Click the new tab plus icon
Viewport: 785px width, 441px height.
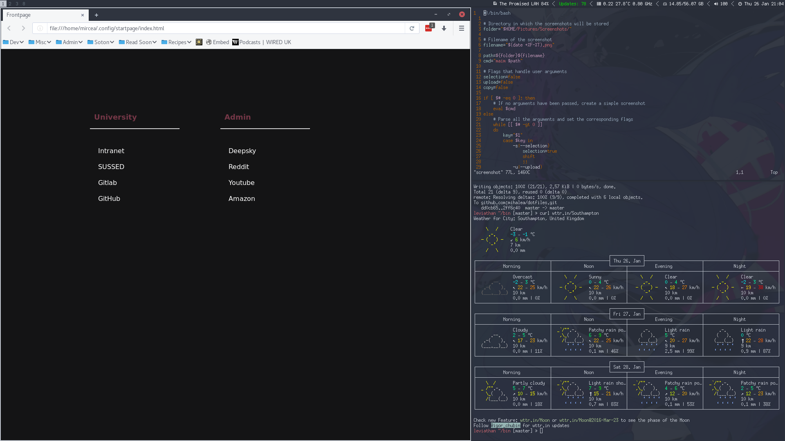[96, 15]
